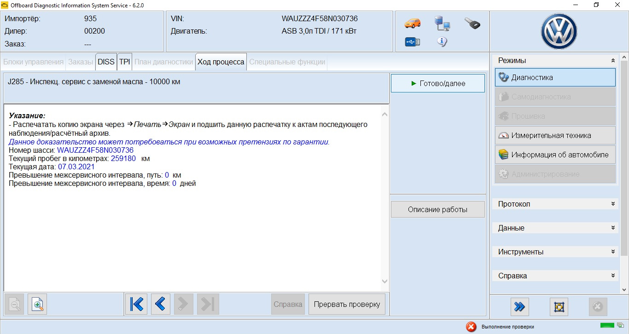
Task: Select Диагностика mode
Action: tap(555, 77)
